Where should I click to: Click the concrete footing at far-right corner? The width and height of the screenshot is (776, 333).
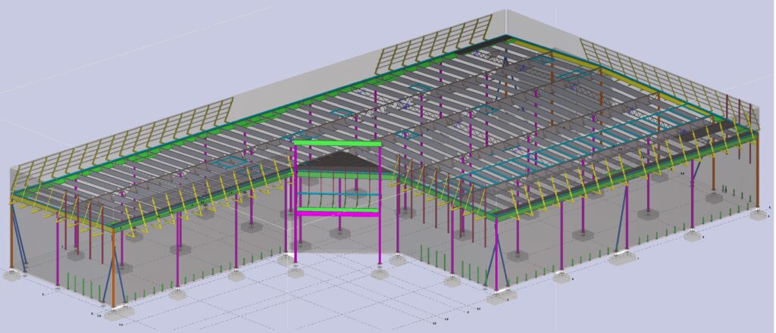(759, 215)
